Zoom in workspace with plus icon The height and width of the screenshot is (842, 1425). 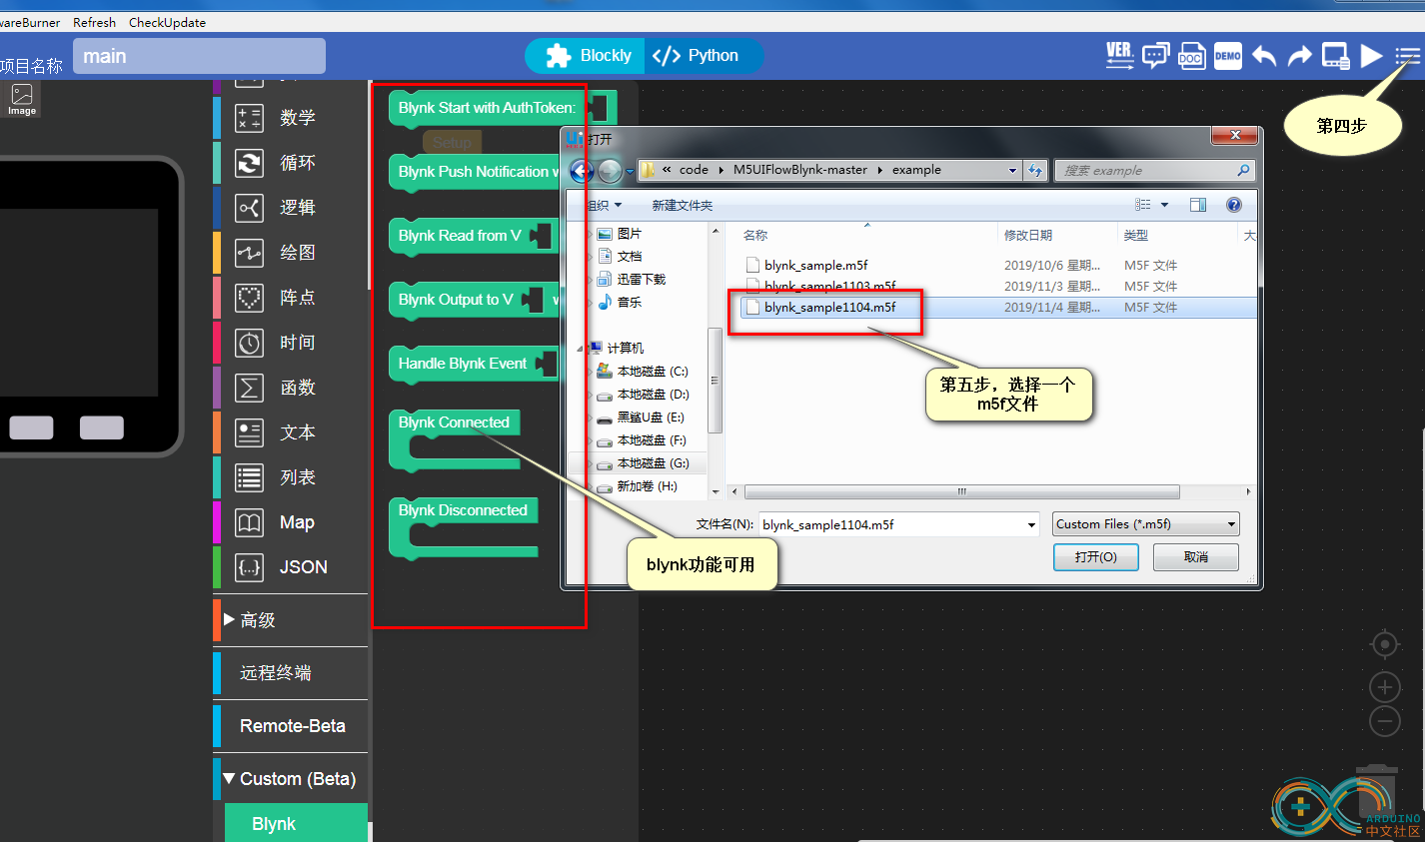tap(1385, 687)
